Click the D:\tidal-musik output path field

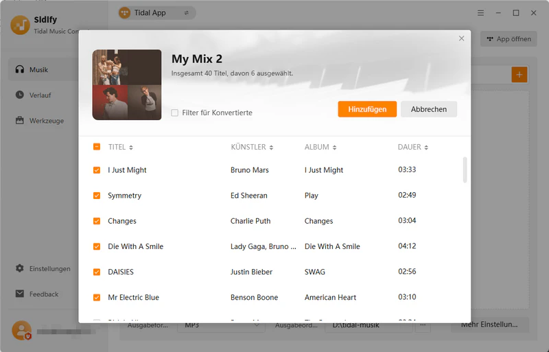pos(369,325)
